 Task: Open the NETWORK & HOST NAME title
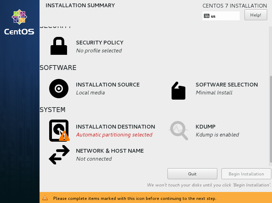110,151
